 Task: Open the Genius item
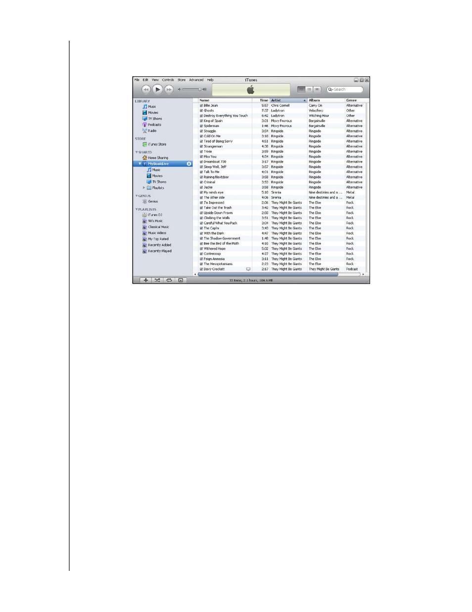point(150,201)
